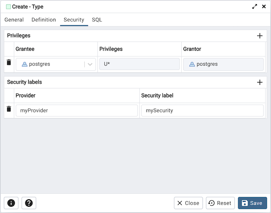Screen dimensions: 271x213
Task: Close dialog with the X icon
Action: coord(264,7)
